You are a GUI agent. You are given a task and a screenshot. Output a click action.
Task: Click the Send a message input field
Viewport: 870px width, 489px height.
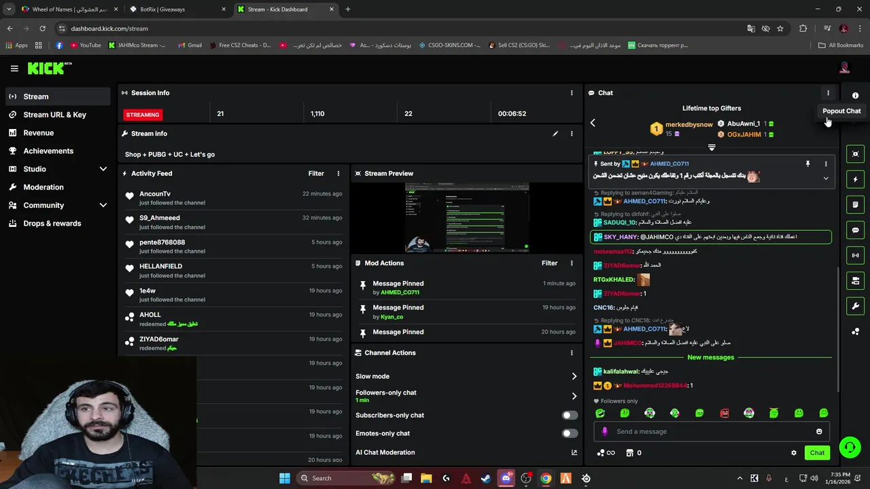(710, 431)
